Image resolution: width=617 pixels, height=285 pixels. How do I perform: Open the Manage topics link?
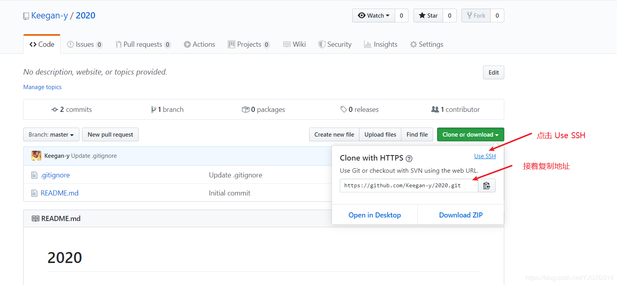click(42, 87)
